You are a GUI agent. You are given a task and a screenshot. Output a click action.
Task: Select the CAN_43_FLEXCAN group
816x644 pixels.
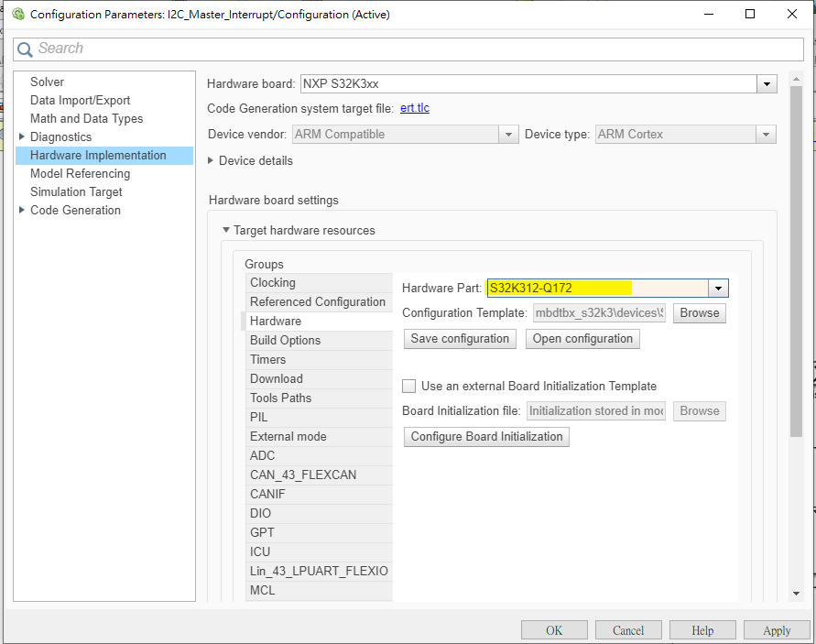319,475
